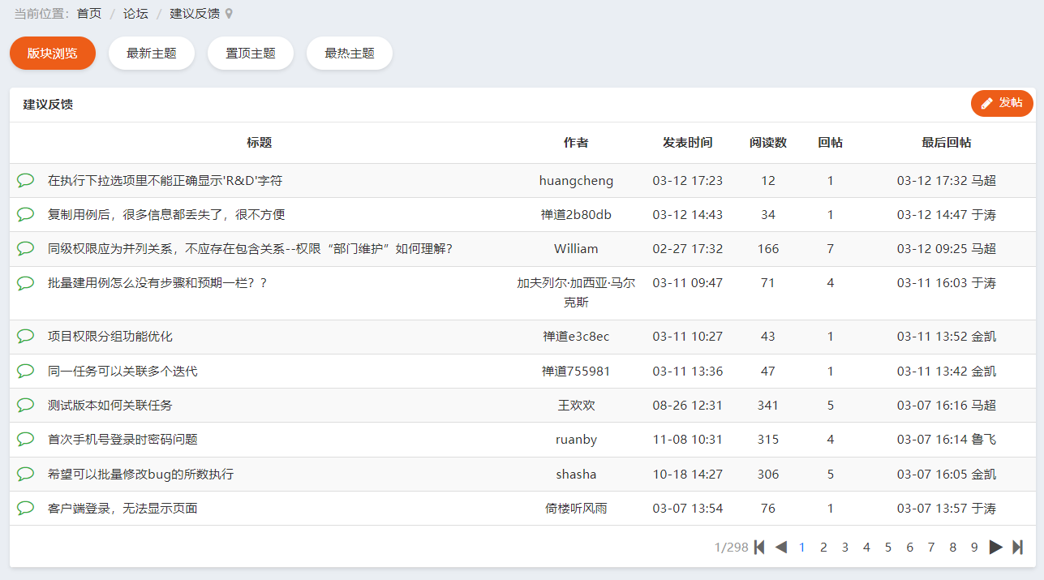This screenshot has height=580, width=1044.
Task: Open the thread about 部门维护 权限
Action: tap(250, 248)
